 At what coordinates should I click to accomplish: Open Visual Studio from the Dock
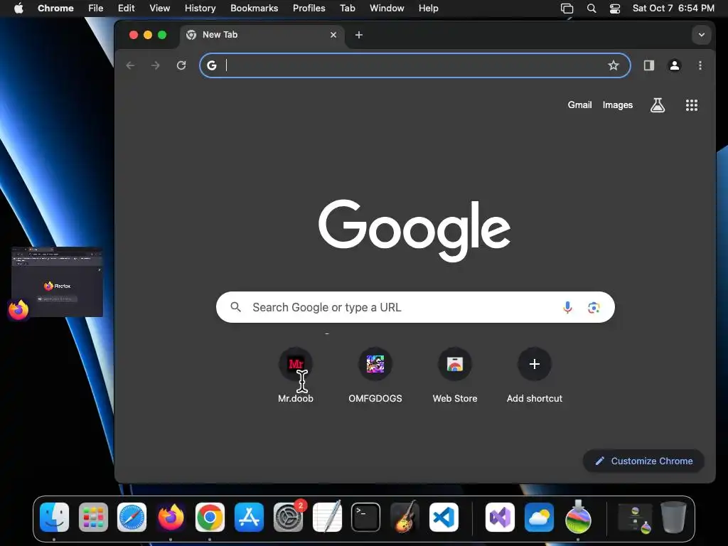500,517
